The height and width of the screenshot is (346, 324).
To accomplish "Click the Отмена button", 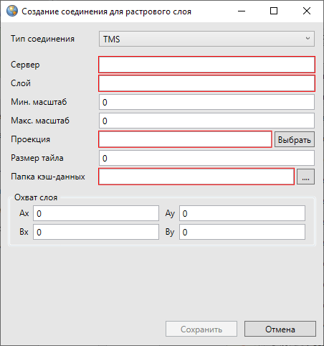I will [280, 329].
